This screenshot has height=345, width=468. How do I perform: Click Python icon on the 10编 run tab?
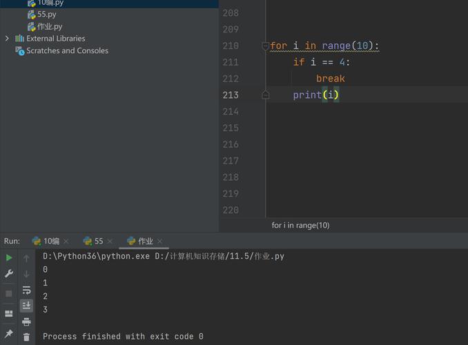(37, 241)
